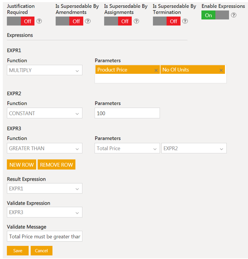Switch on Is Supersedable By Amendments
248x259 pixels.
point(69,21)
